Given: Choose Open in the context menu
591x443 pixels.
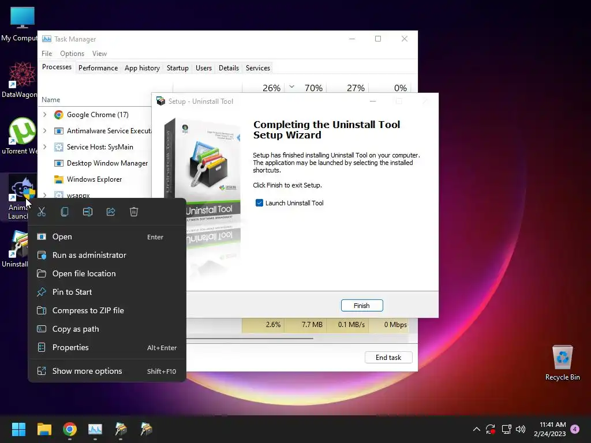Looking at the screenshot, I should pos(107,237).
